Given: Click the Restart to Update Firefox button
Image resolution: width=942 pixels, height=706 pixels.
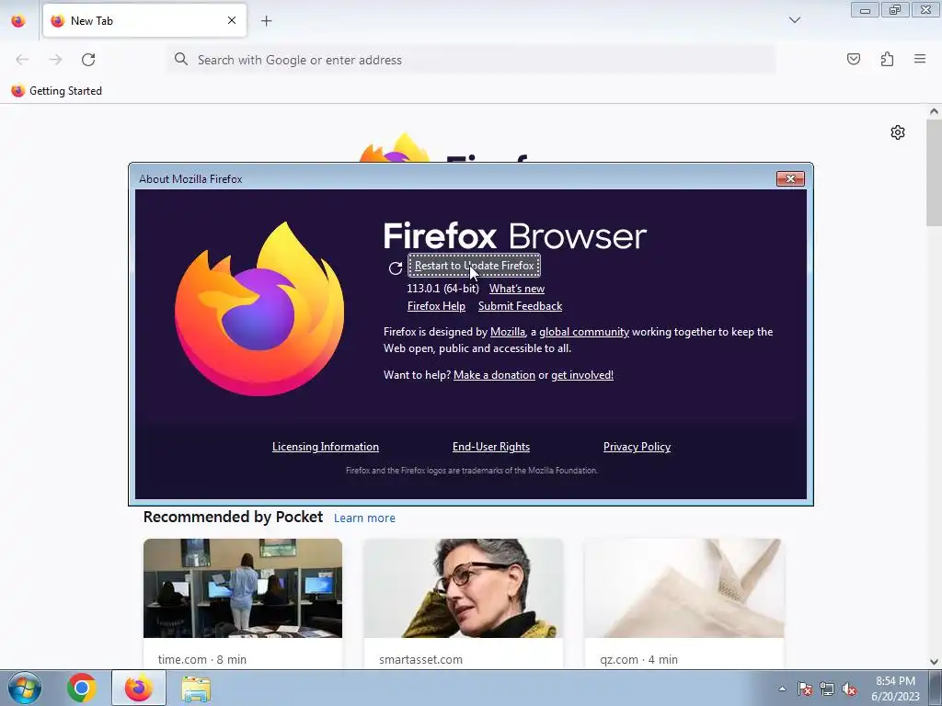Looking at the screenshot, I should 474,266.
